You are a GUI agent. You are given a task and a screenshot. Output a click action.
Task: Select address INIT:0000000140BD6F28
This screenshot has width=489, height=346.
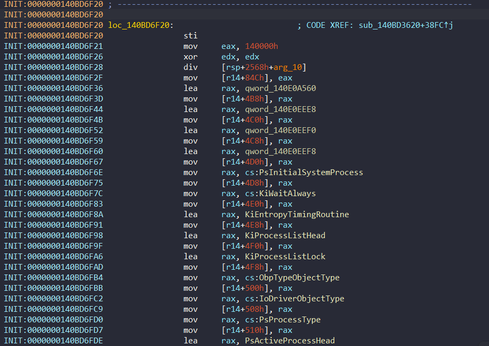pyautogui.click(x=53, y=67)
